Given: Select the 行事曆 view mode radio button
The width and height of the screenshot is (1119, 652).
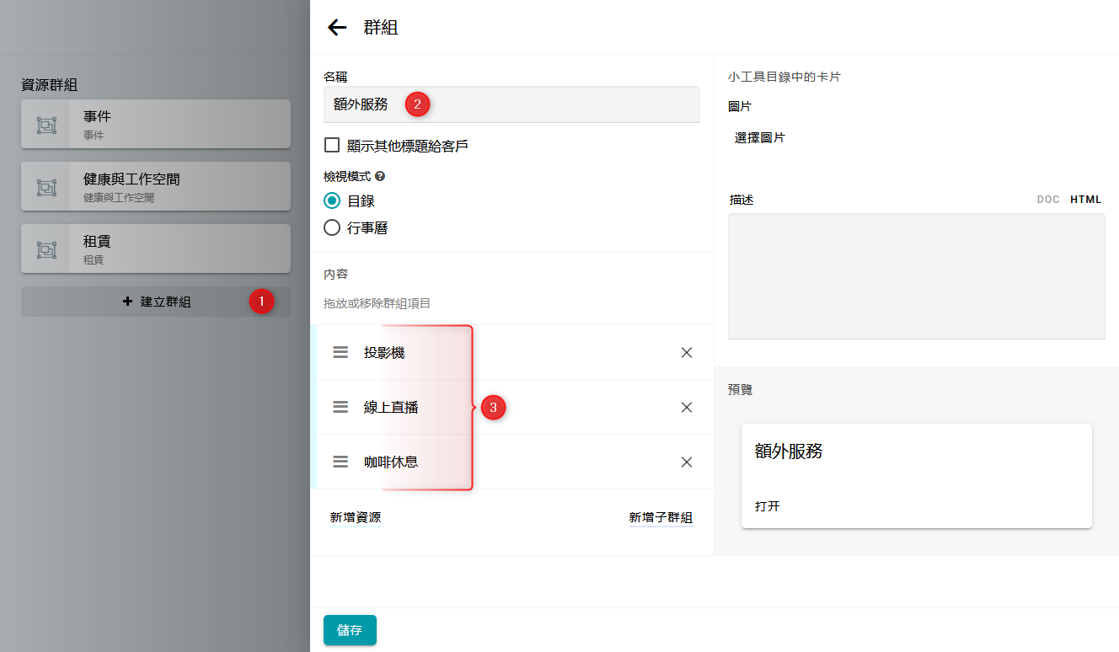Looking at the screenshot, I should pos(332,228).
